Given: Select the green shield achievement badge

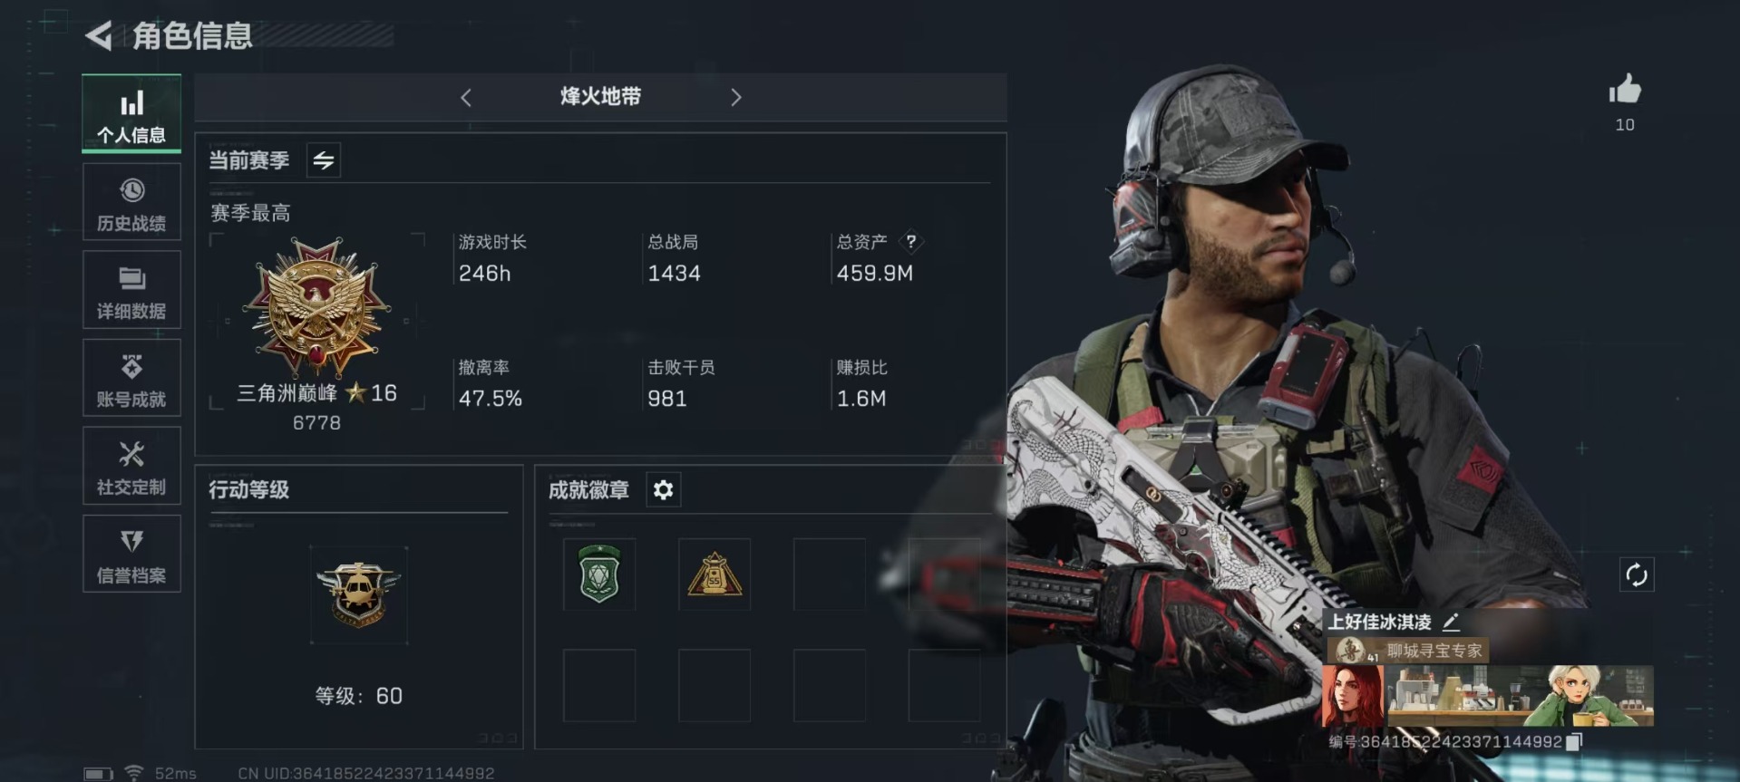Looking at the screenshot, I should pyautogui.click(x=599, y=574).
